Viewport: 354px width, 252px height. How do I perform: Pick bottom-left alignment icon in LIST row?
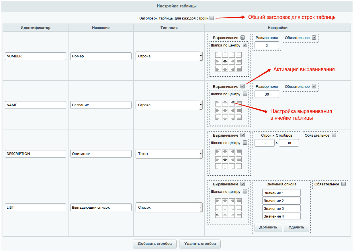(218, 215)
